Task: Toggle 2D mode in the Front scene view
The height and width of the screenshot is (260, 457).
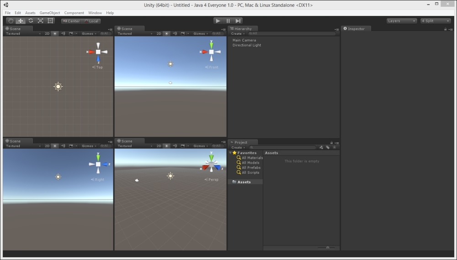Action: tap(159, 34)
